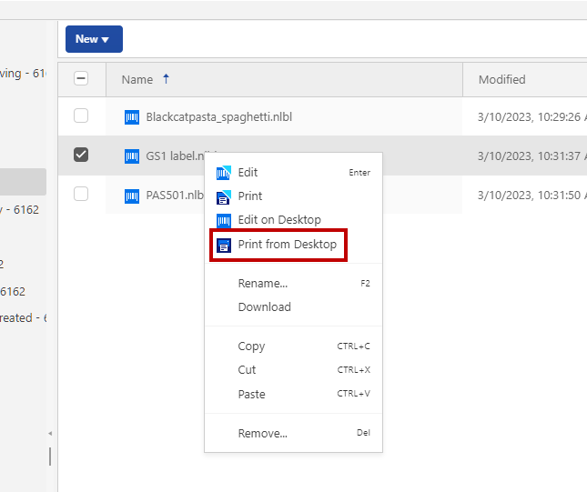The width and height of the screenshot is (587, 492).
Task: Sort by the Modified column header
Action: click(501, 79)
